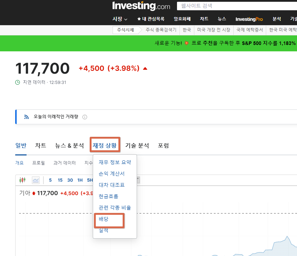The height and width of the screenshot is (256, 297).
Task: Open the 포럼 tab
Action: [x=163, y=145]
